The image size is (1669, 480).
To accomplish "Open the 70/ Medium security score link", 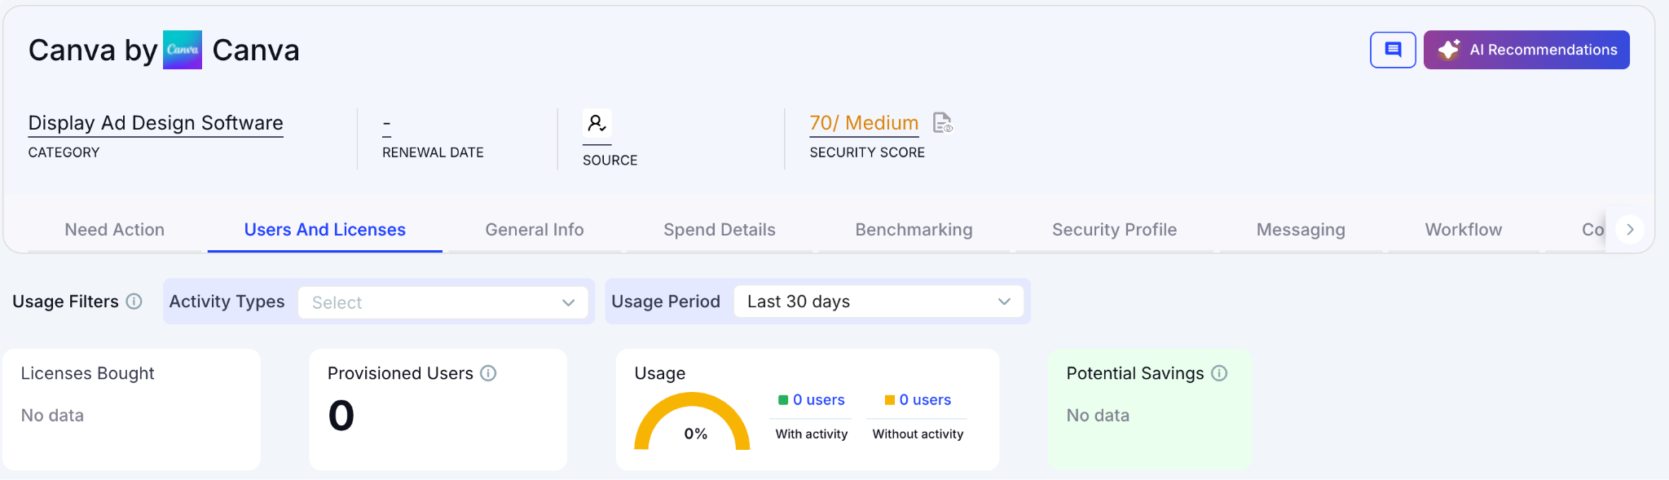I will coord(864,123).
